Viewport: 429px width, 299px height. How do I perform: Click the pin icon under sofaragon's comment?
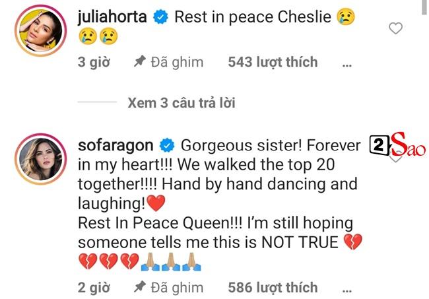coord(140,286)
